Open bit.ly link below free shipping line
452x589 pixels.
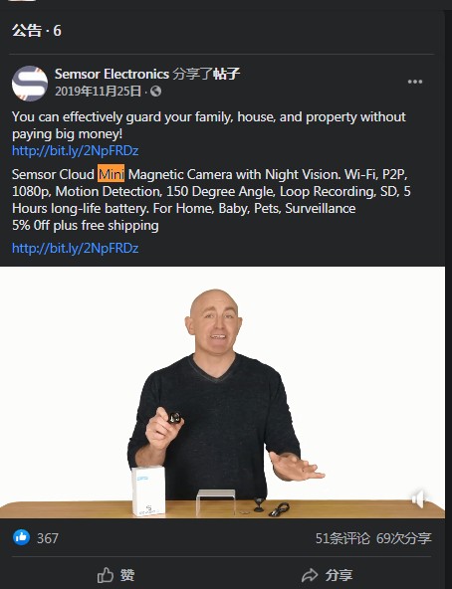[76, 248]
